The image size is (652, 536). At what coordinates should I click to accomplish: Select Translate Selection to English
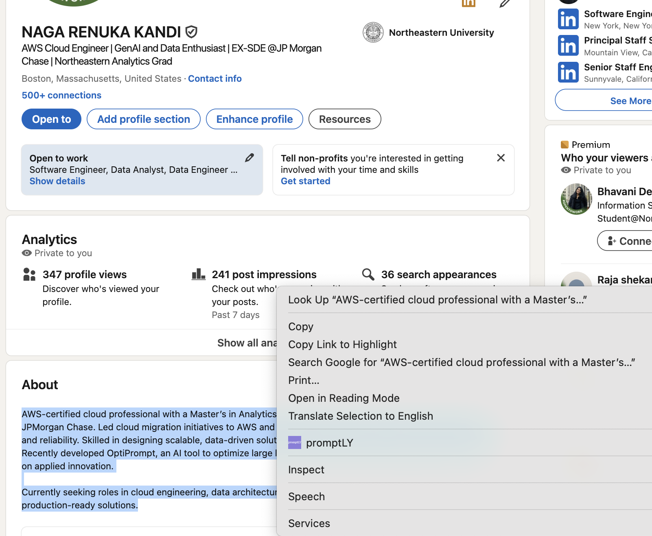[361, 416]
